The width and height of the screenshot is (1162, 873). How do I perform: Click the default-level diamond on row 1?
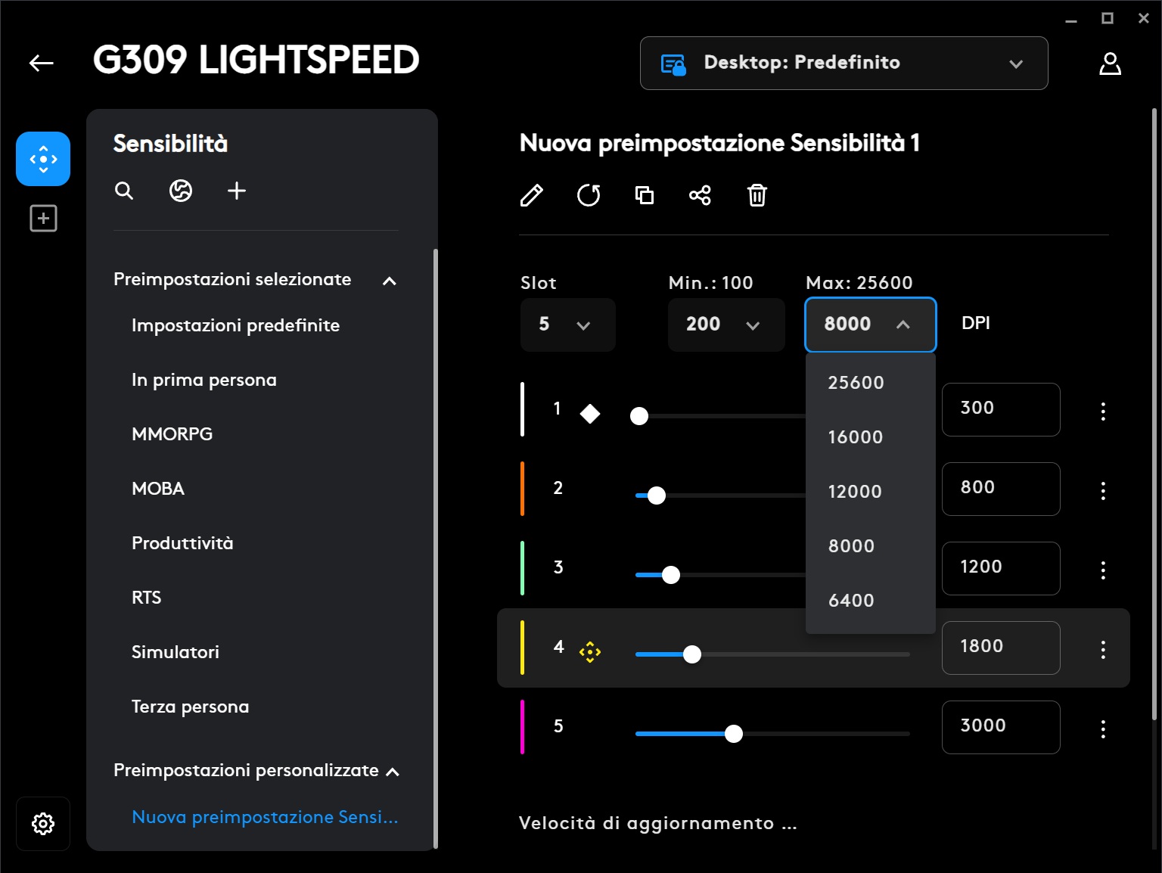(590, 413)
